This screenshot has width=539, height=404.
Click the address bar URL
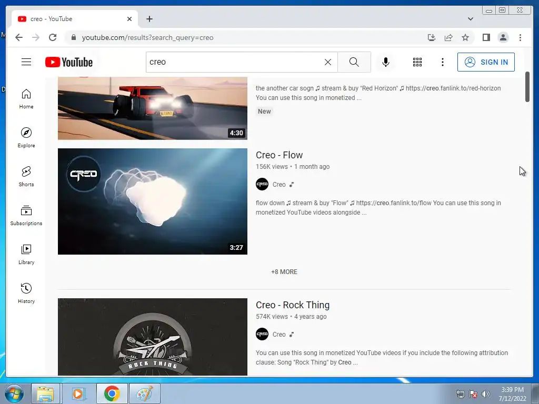147,37
